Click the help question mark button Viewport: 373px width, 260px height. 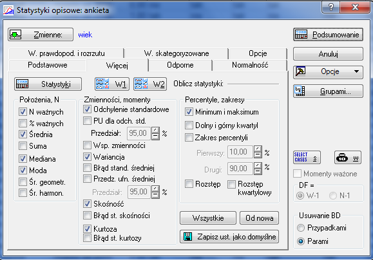[331, 7]
